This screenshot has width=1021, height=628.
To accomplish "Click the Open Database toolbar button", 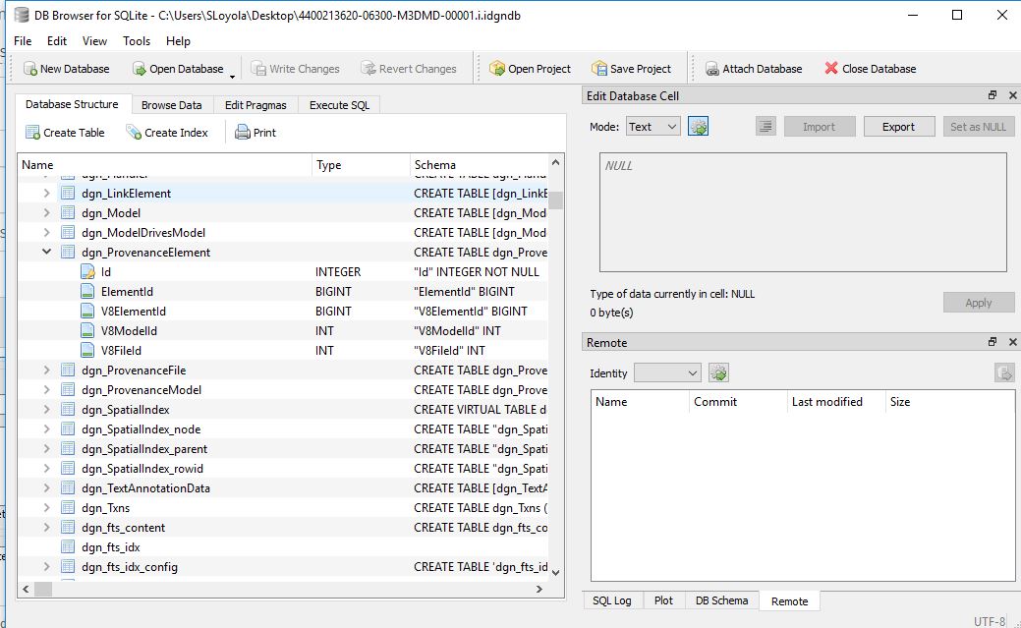I will 178,69.
